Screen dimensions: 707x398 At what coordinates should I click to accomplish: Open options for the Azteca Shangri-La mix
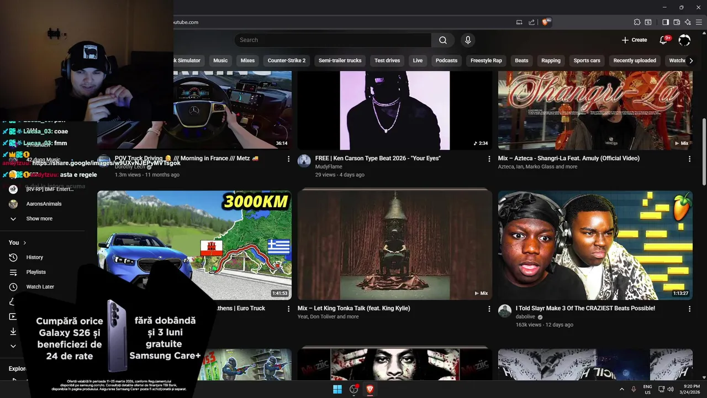pyautogui.click(x=689, y=159)
